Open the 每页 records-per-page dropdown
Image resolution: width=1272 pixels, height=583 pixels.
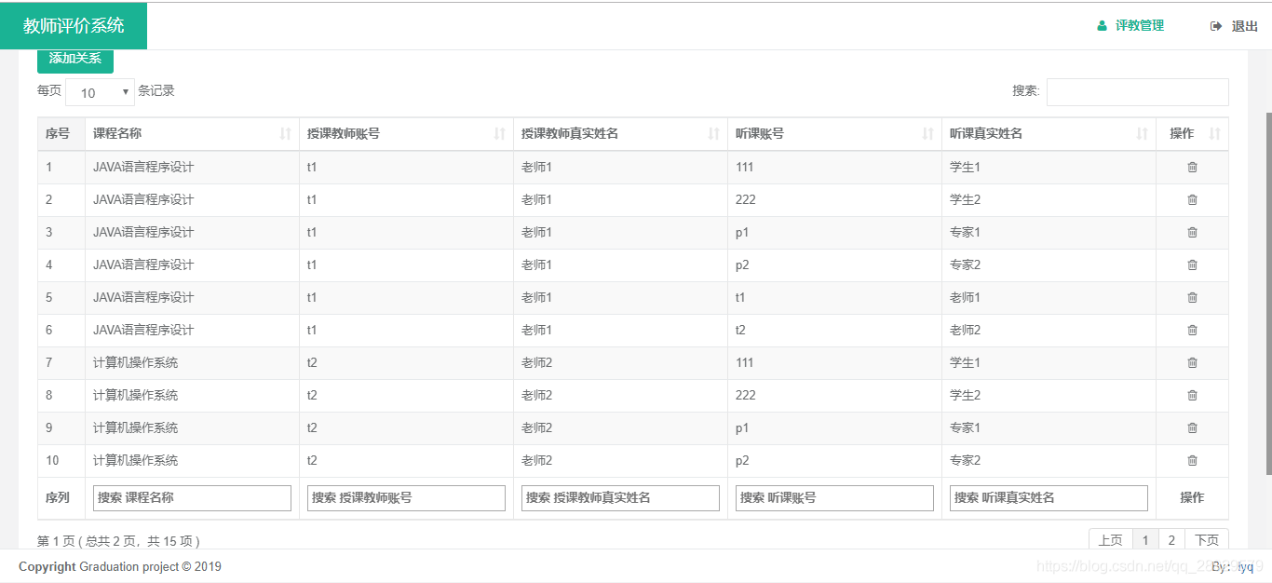[101, 92]
